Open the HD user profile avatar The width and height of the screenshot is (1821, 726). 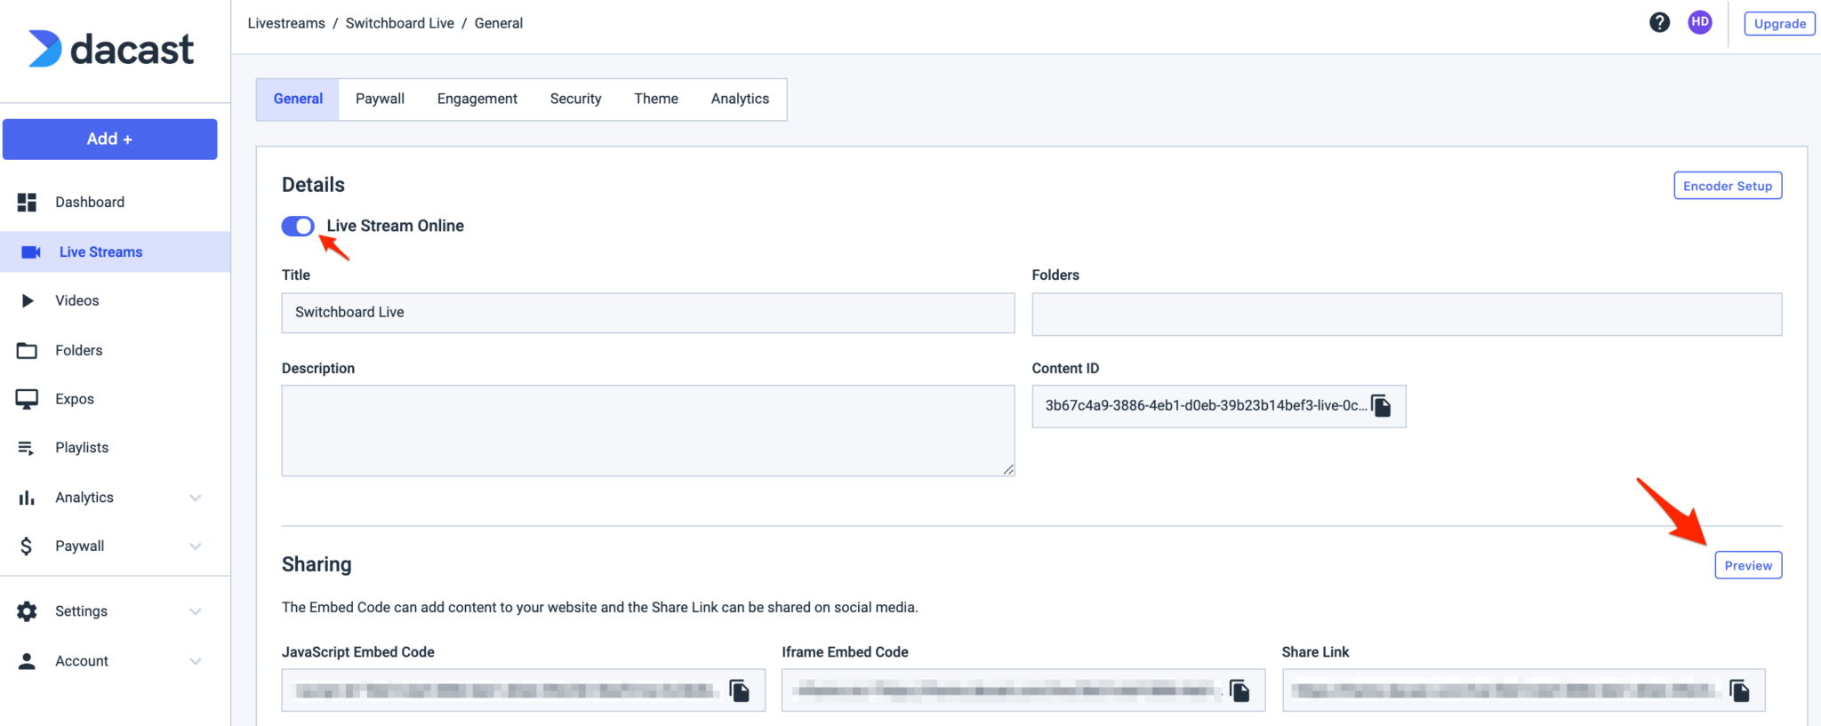click(x=1699, y=23)
